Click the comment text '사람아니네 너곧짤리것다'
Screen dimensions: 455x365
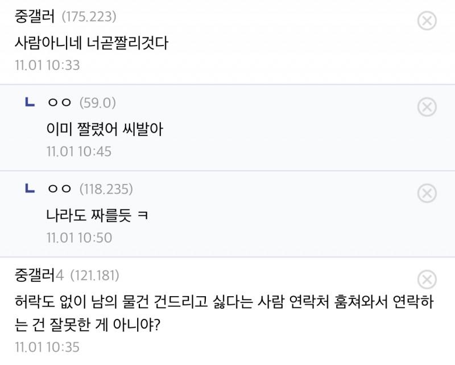[92, 43]
